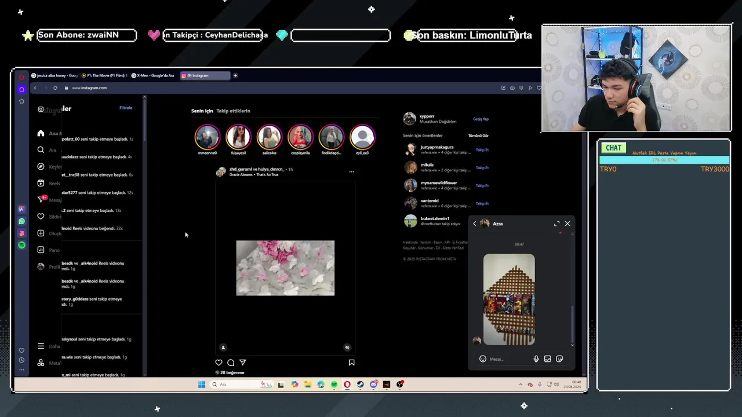742x417 pixels.
Task: Open Spotify from the taskbar
Action: (334, 385)
